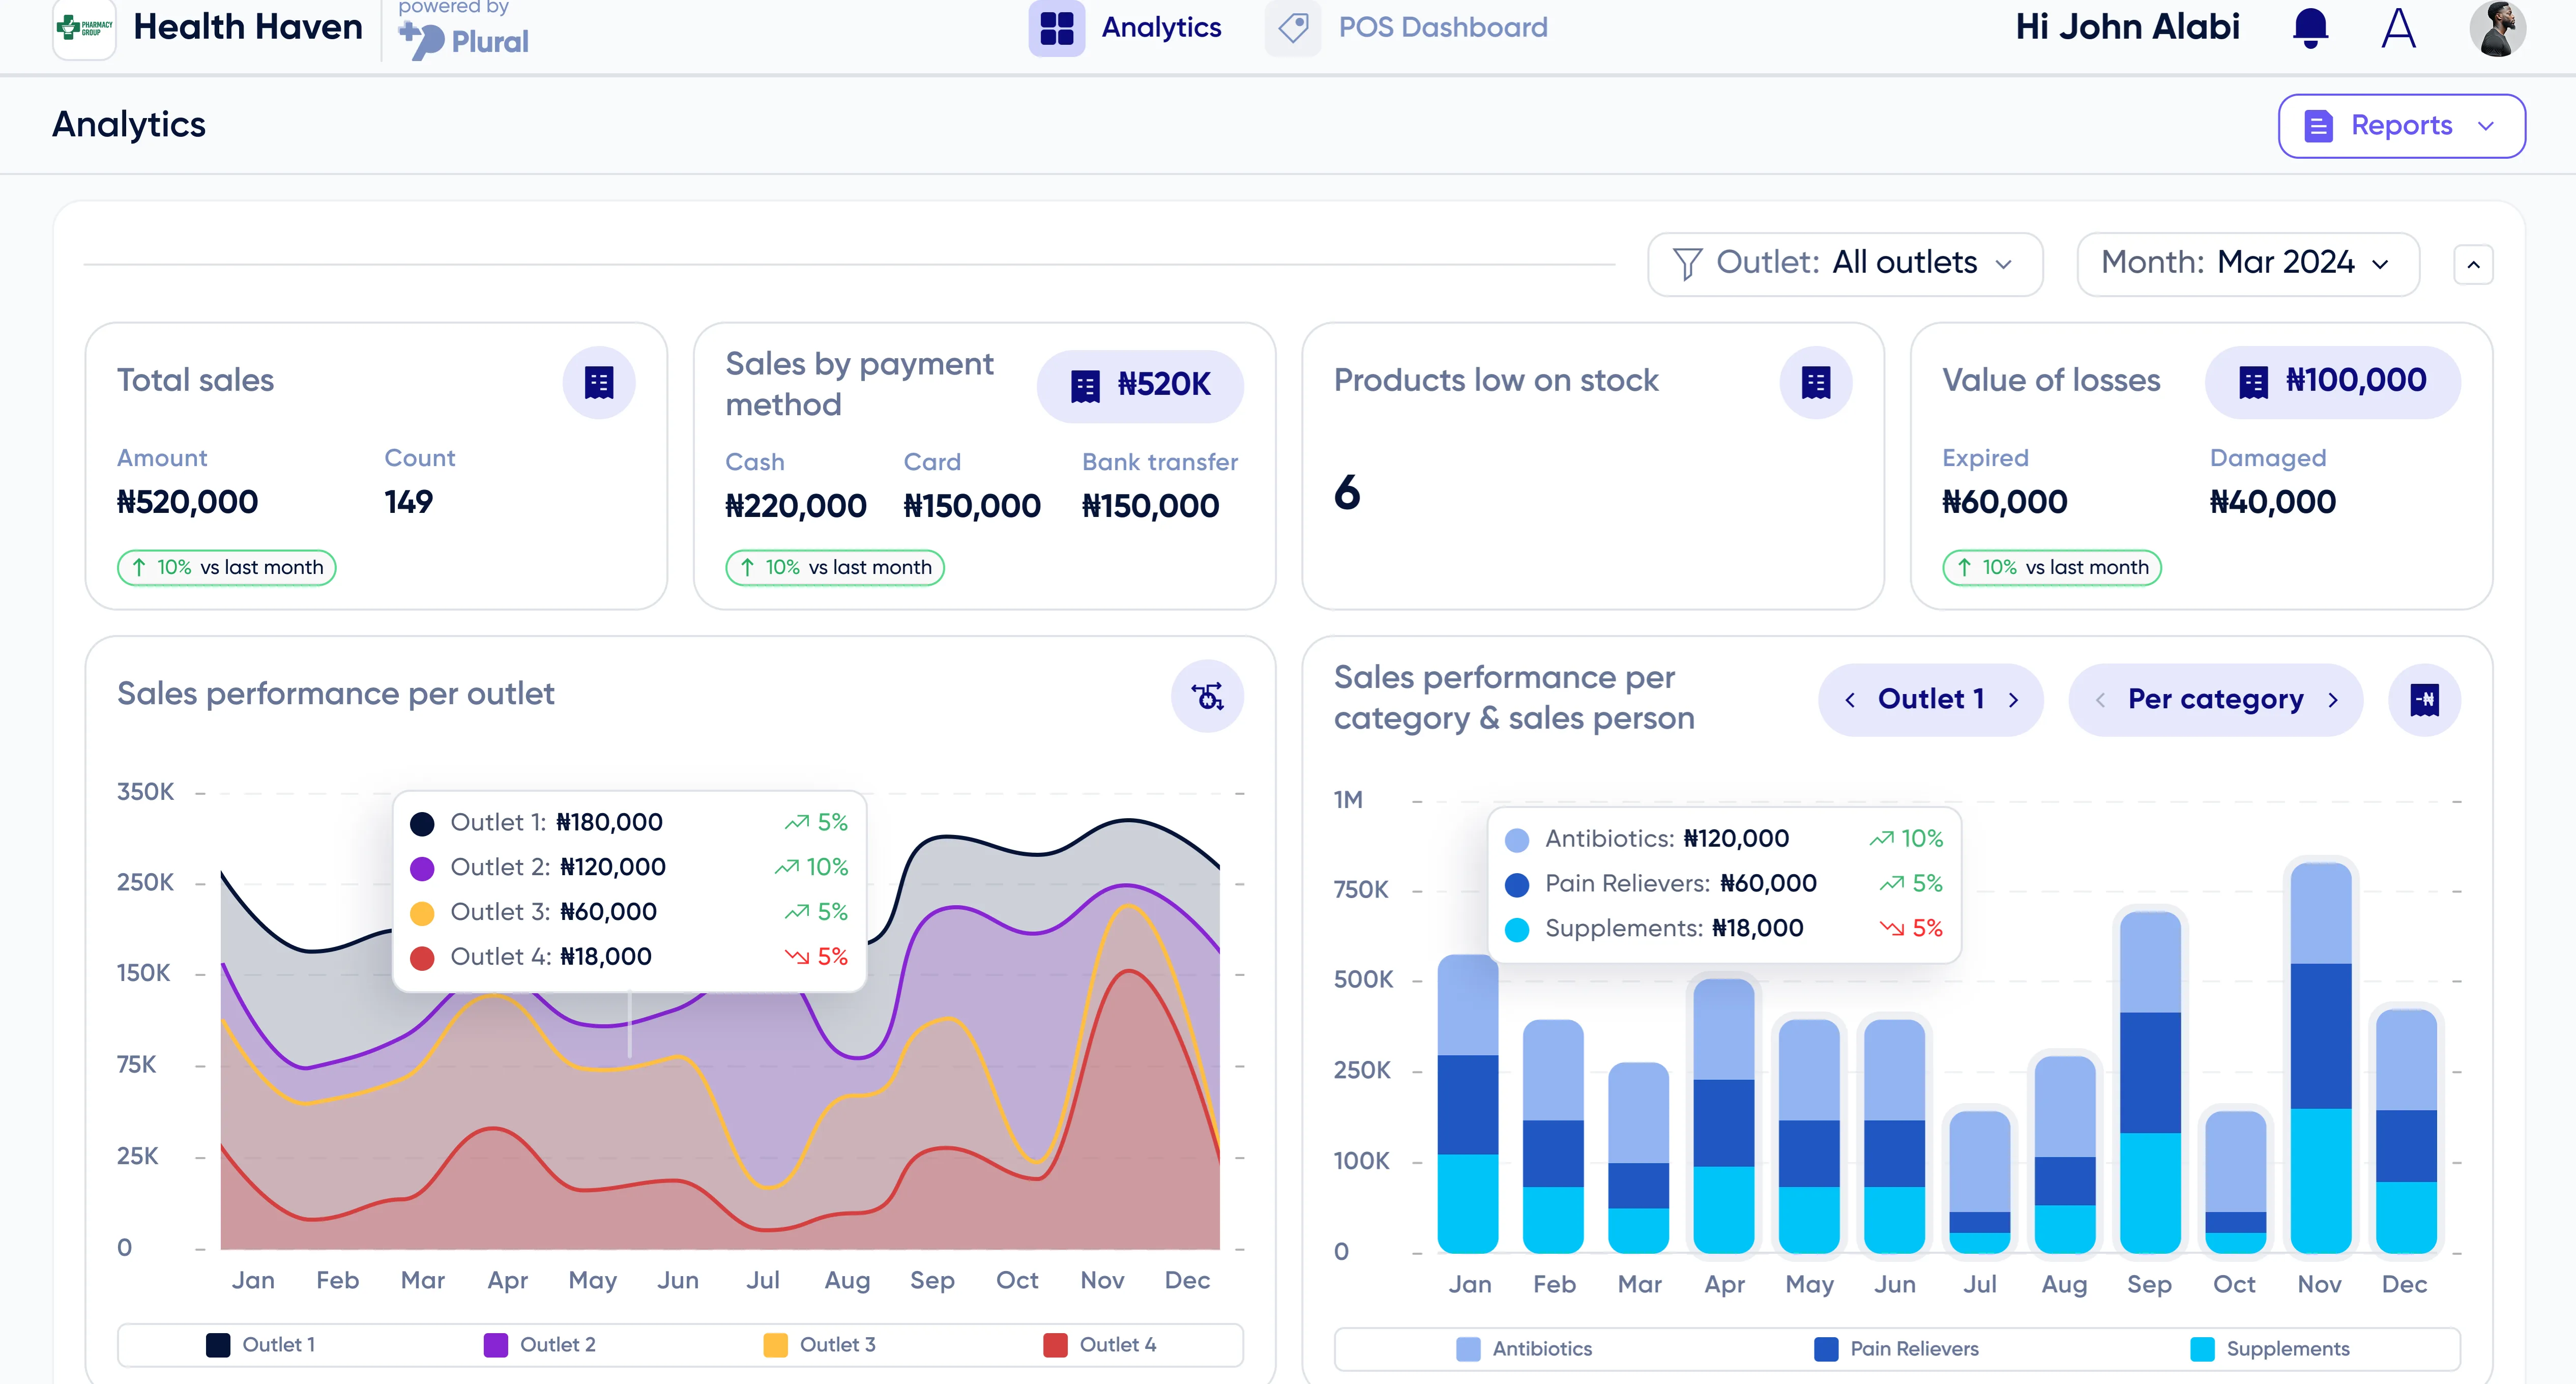Viewport: 2576px width, 1384px height.
Task: Click the ₦520K payment method badge
Action: (1140, 385)
